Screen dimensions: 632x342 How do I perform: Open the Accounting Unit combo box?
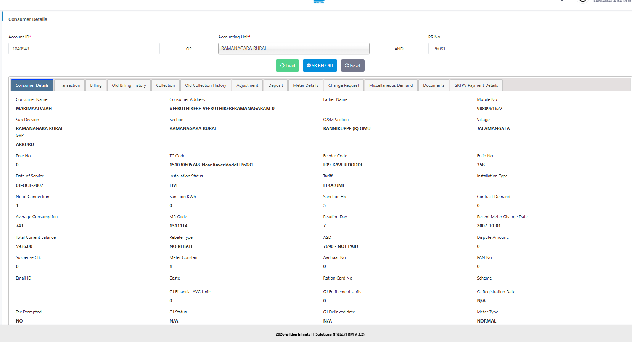click(x=294, y=48)
